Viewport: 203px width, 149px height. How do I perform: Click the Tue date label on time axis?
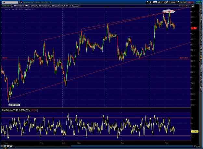(x=122, y=143)
